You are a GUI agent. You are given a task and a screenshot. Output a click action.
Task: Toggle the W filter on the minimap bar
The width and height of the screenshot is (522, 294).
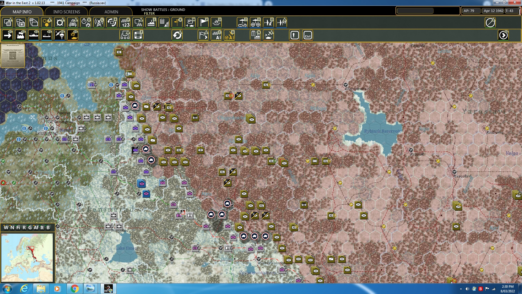[6, 228]
